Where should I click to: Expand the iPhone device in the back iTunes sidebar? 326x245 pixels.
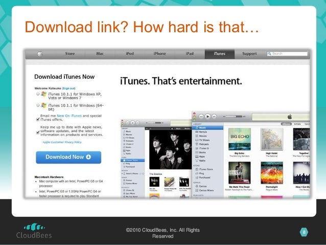tap(122, 173)
